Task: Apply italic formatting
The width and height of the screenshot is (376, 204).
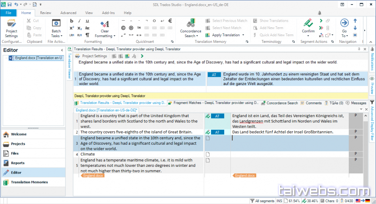Action: tap(80, 21)
